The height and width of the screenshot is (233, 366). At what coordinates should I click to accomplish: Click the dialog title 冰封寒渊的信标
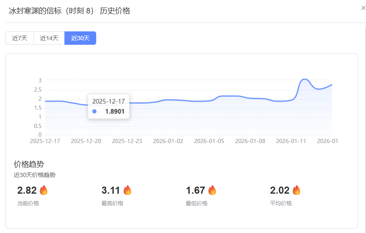(x=35, y=11)
